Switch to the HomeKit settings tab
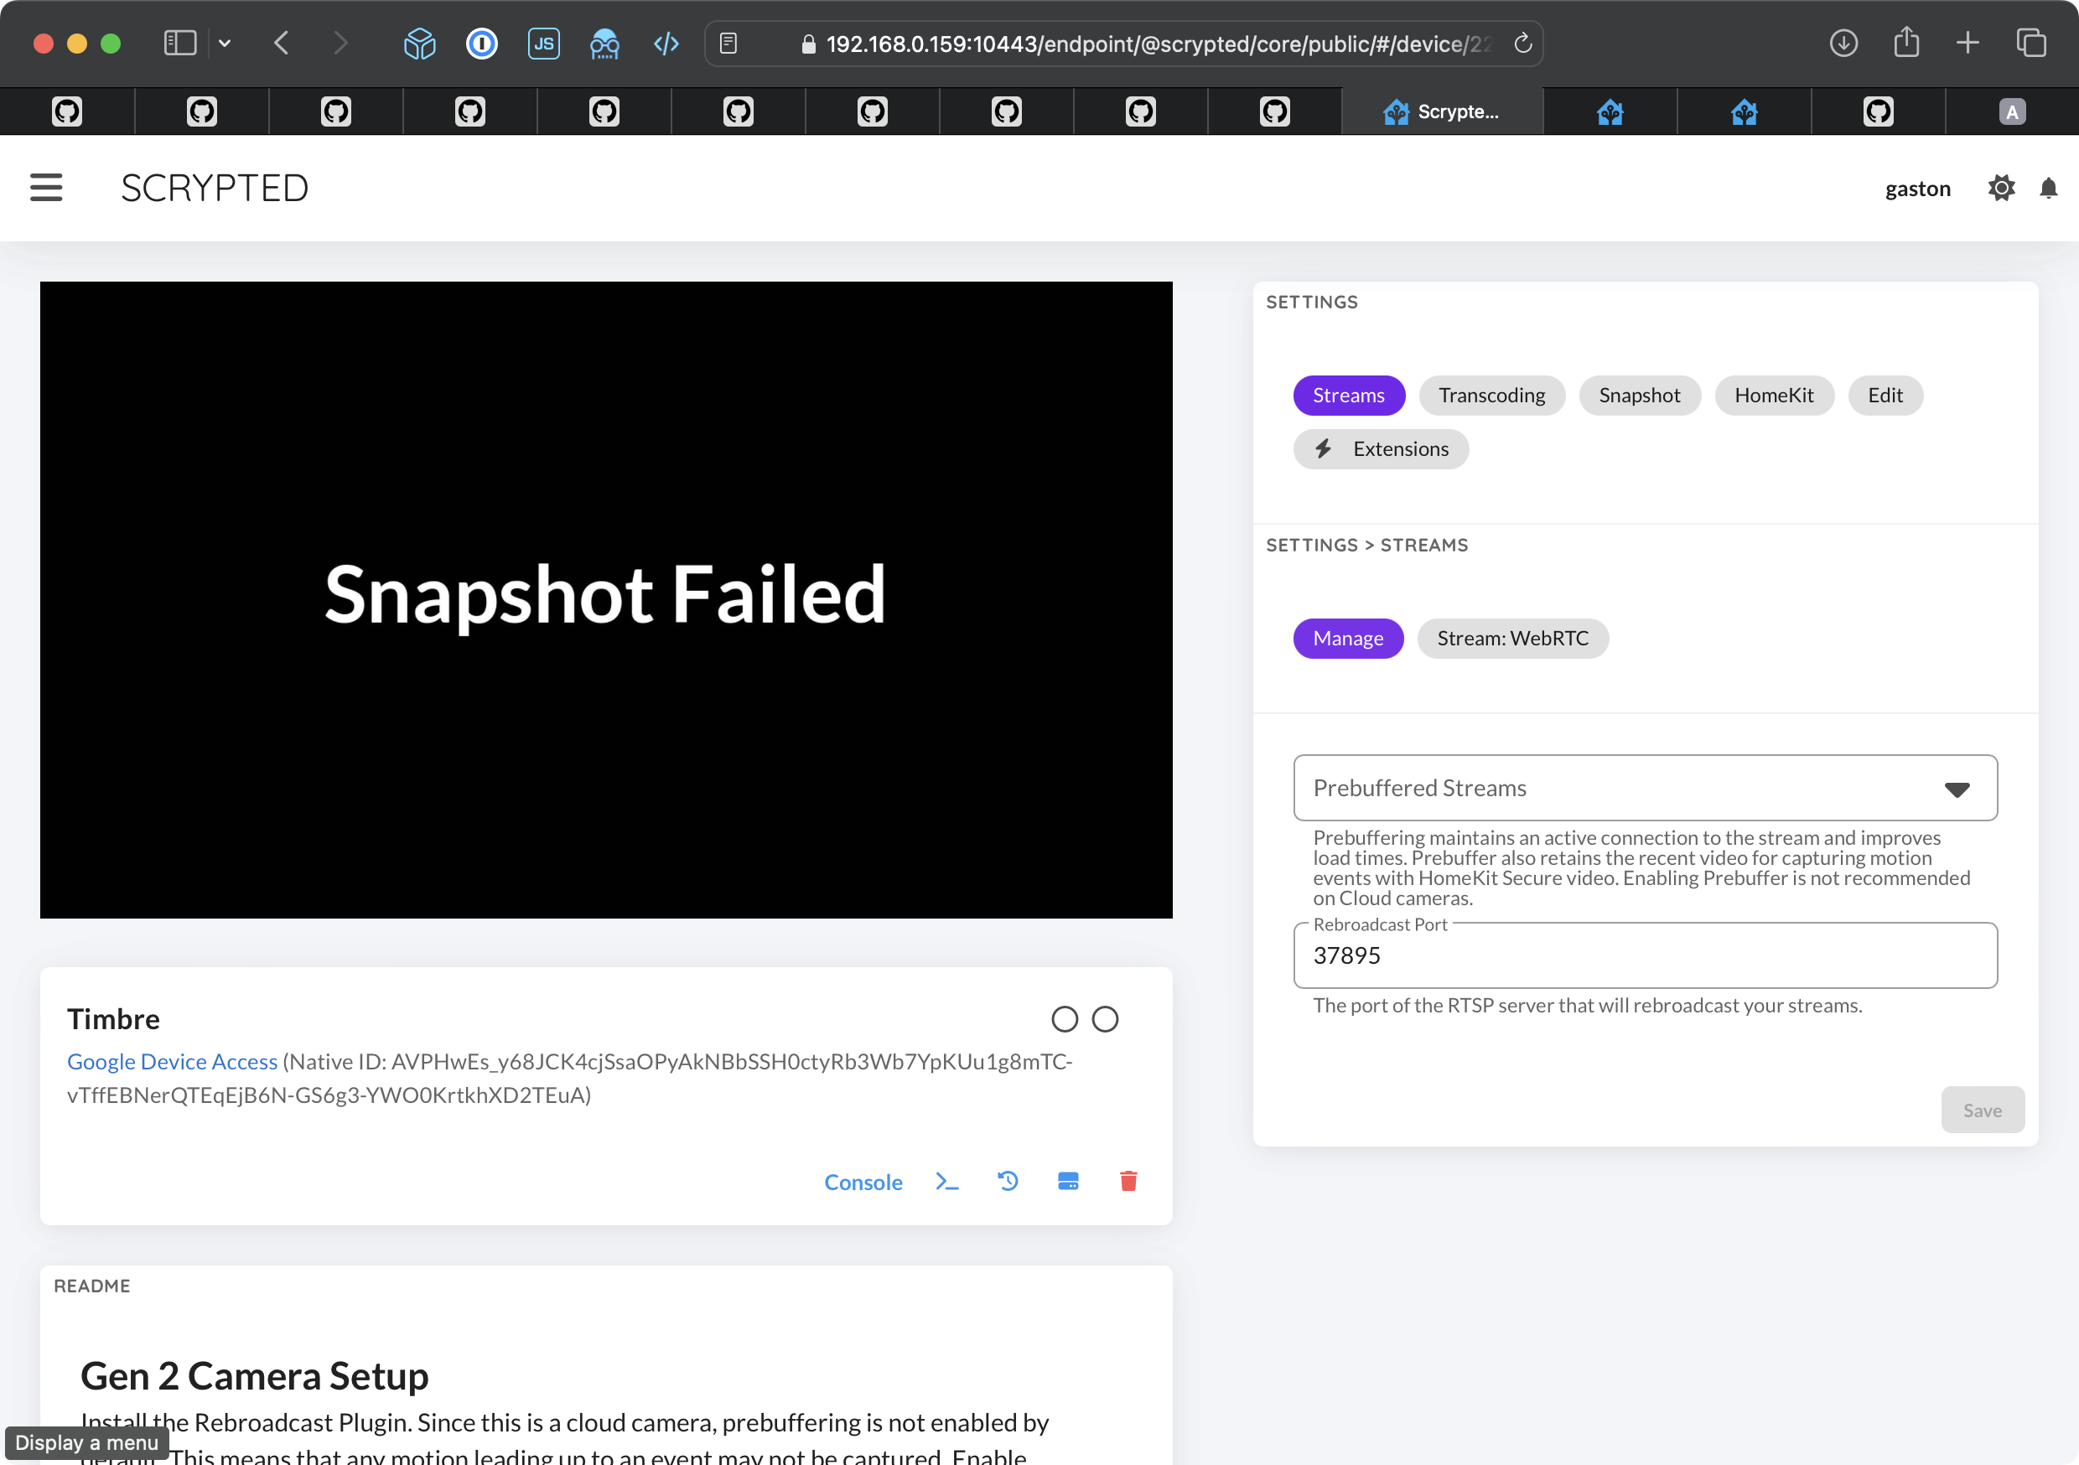The height and width of the screenshot is (1465, 2079). click(x=1774, y=395)
